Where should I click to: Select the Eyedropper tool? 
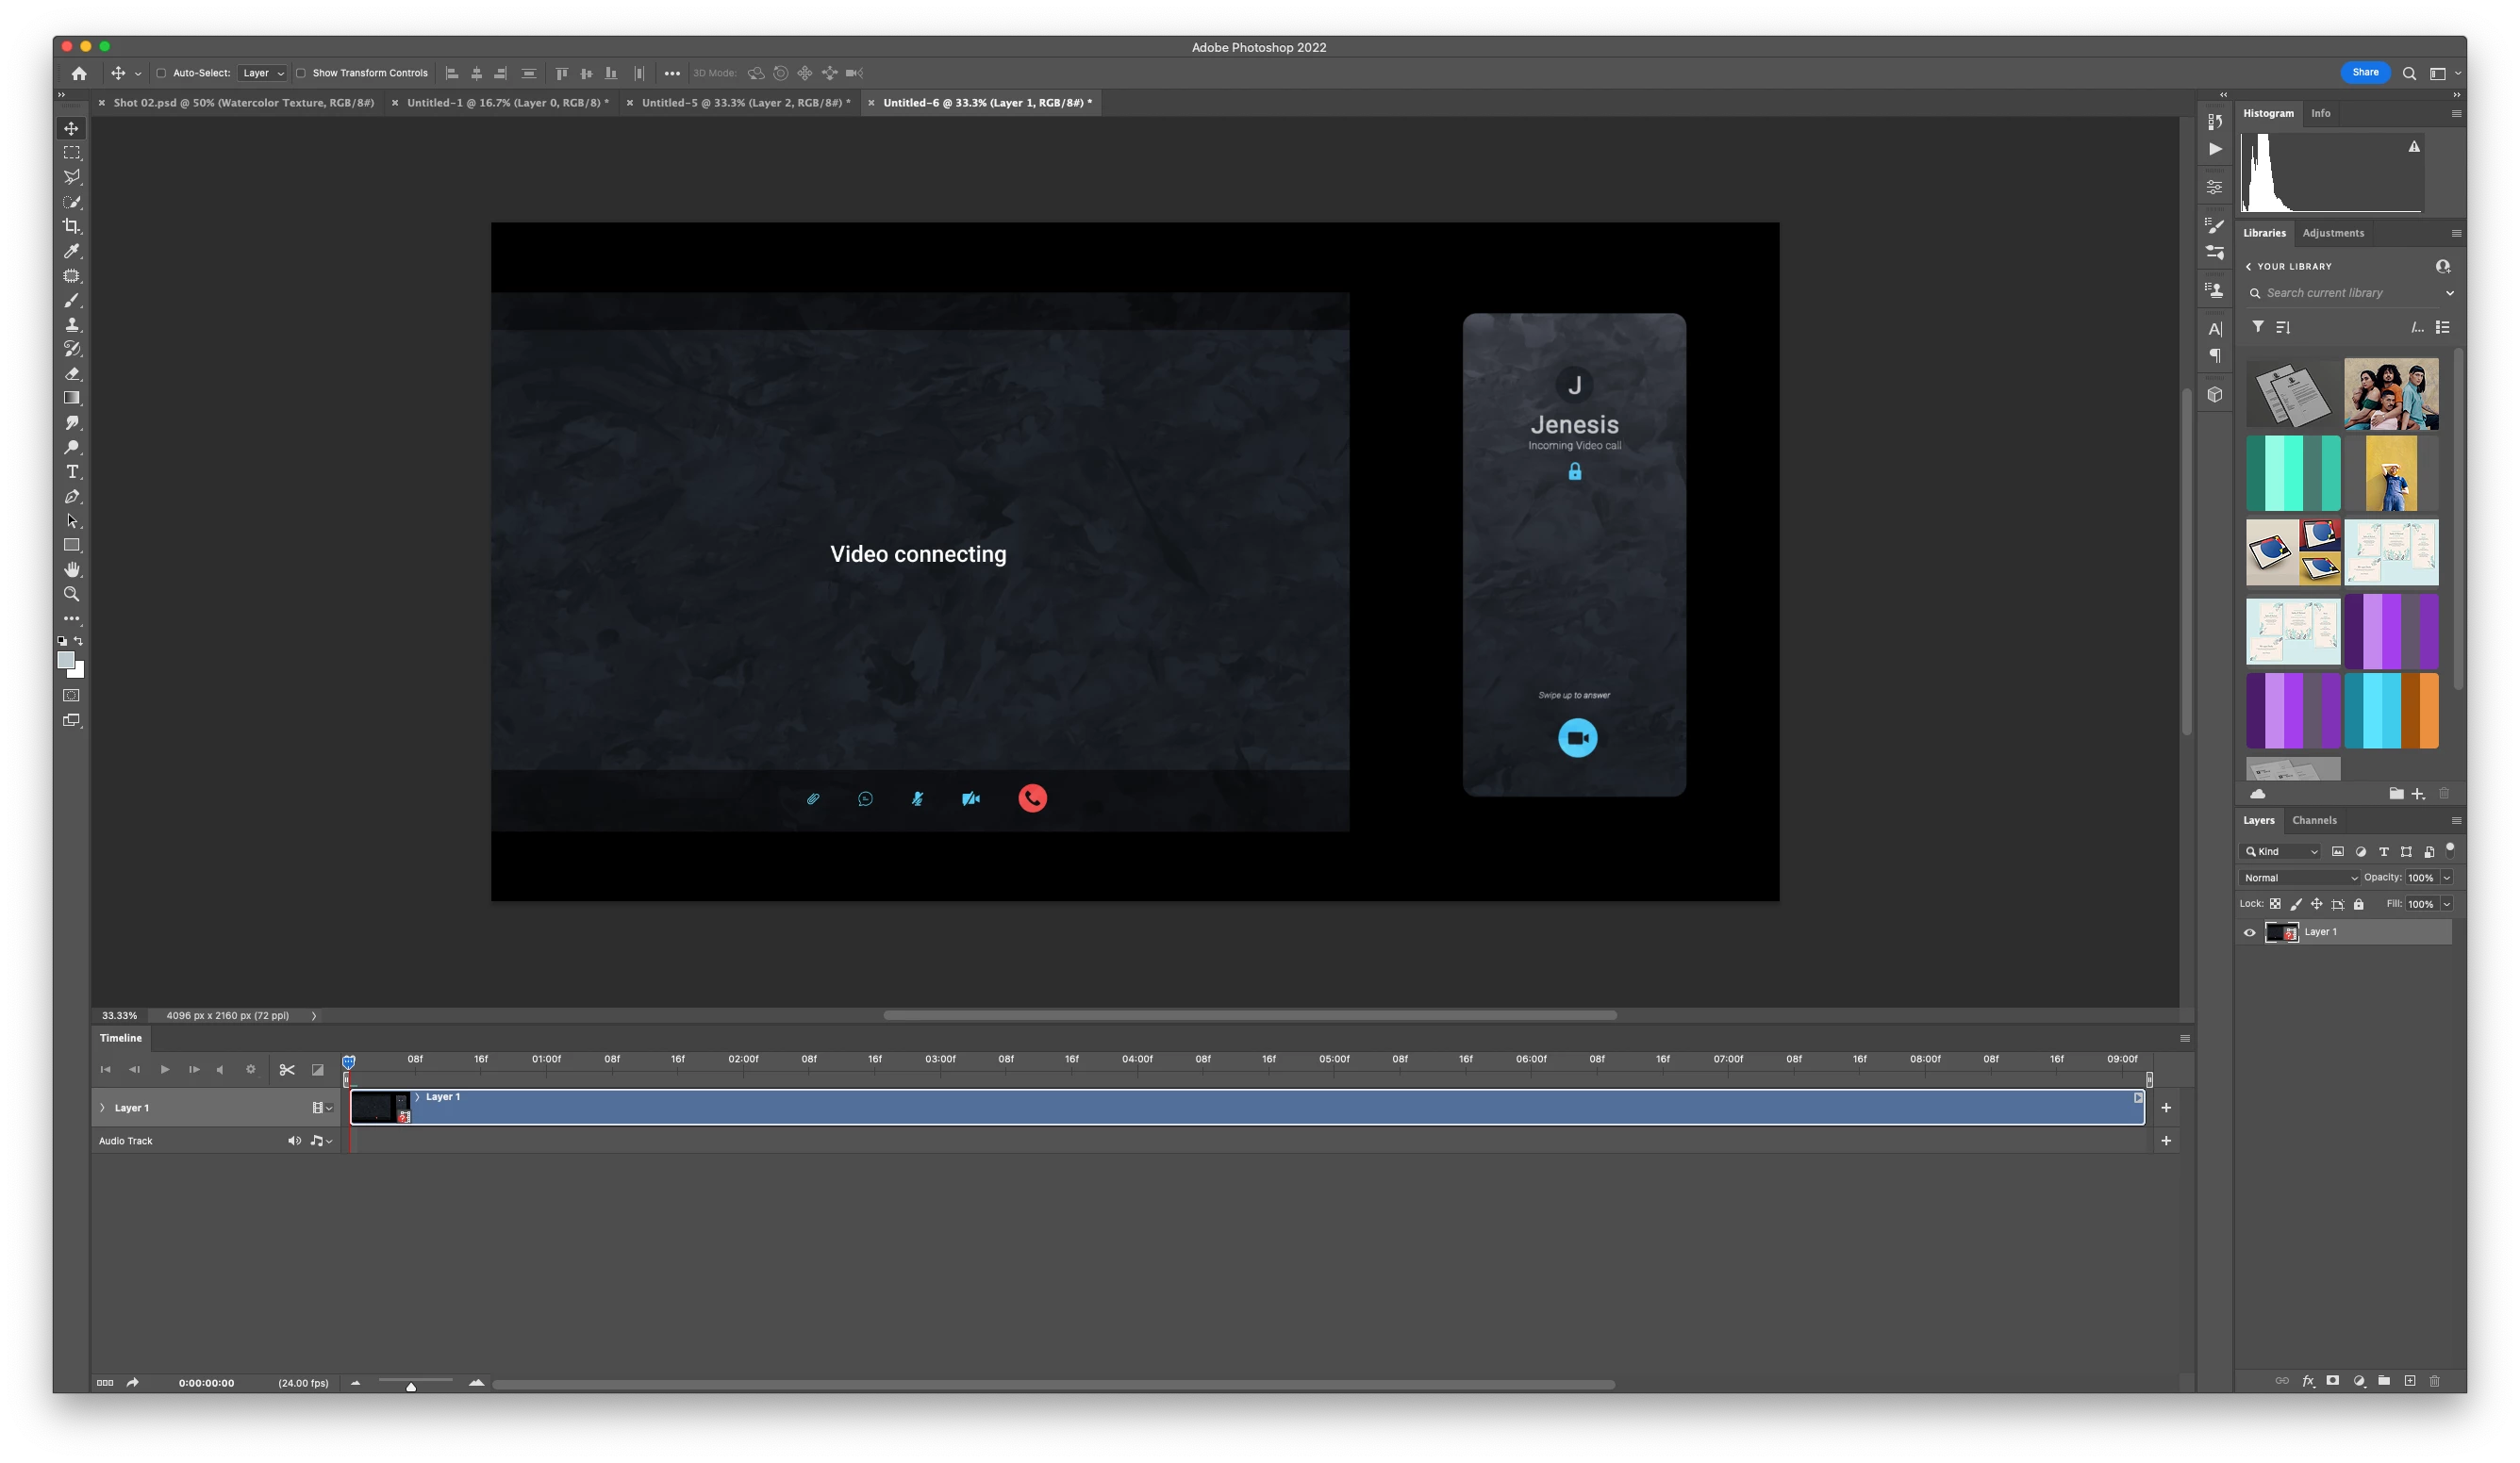[x=72, y=251]
